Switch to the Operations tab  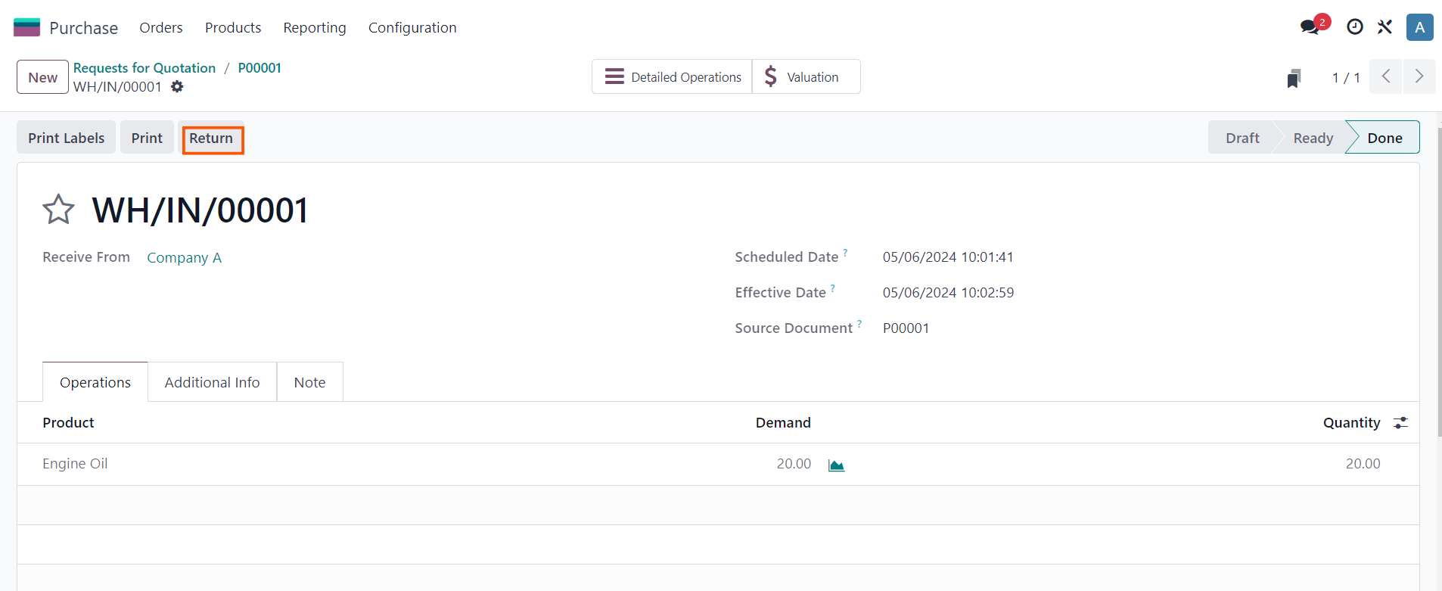95,382
